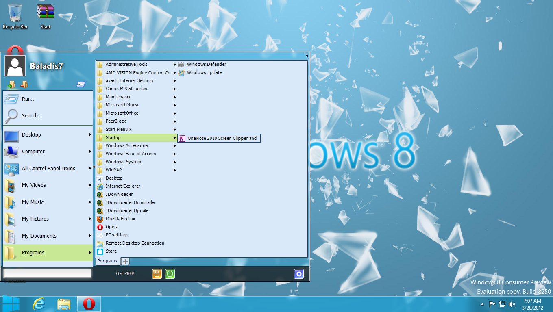Click the Opera taskbar button
Screen dimensions: 553x312
pyautogui.click(x=89, y=304)
